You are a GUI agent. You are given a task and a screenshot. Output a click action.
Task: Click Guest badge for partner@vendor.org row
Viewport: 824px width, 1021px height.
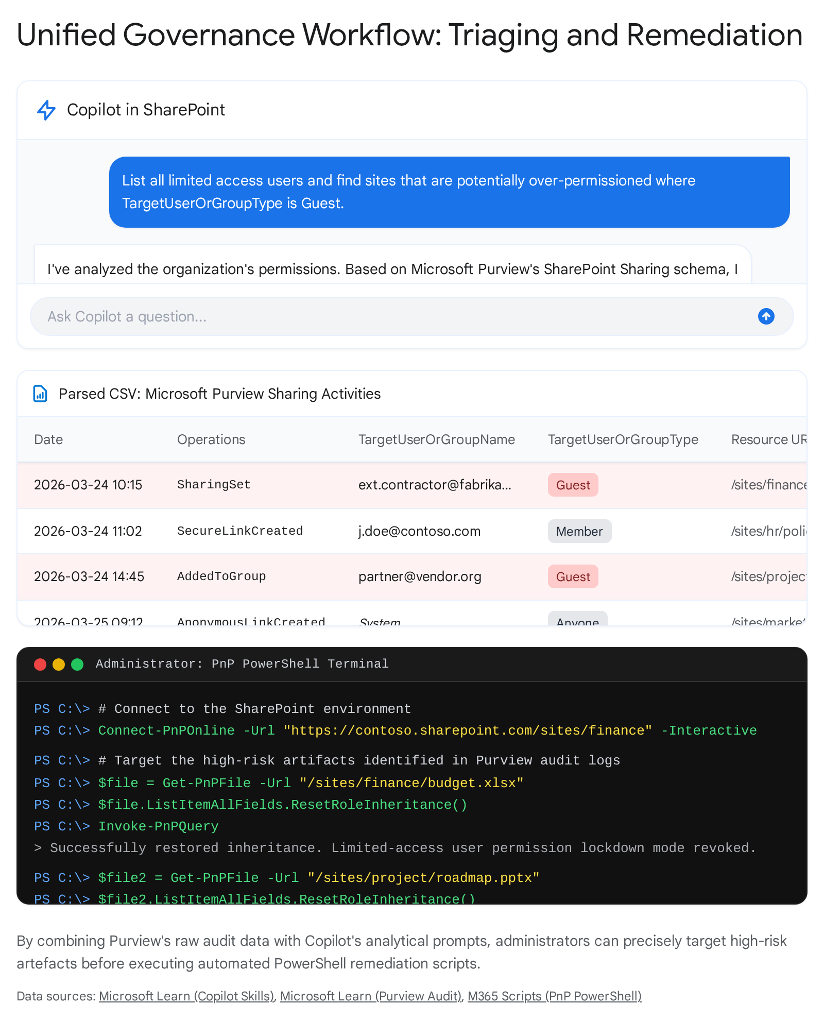[x=573, y=576]
